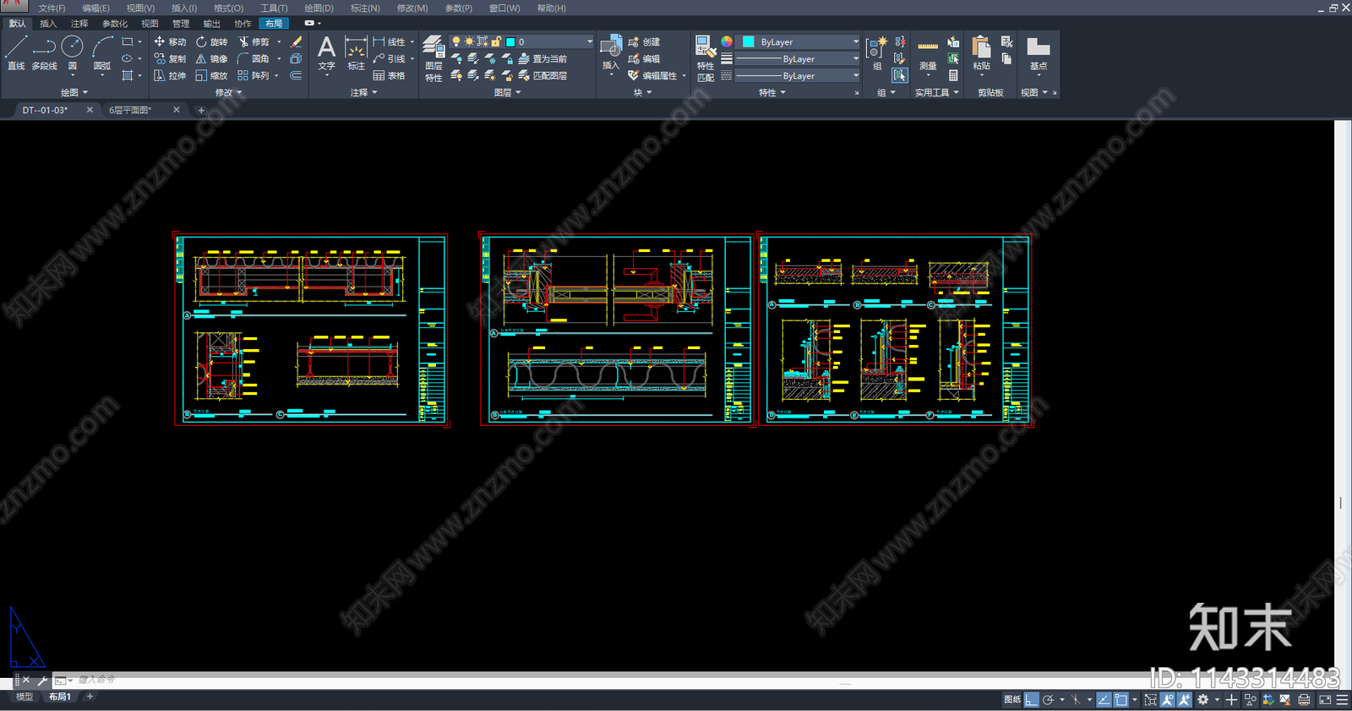Open Layer Properties (图层特性) manager
Image resolution: width=1352 pixels, height=711 pixels.
433,58
